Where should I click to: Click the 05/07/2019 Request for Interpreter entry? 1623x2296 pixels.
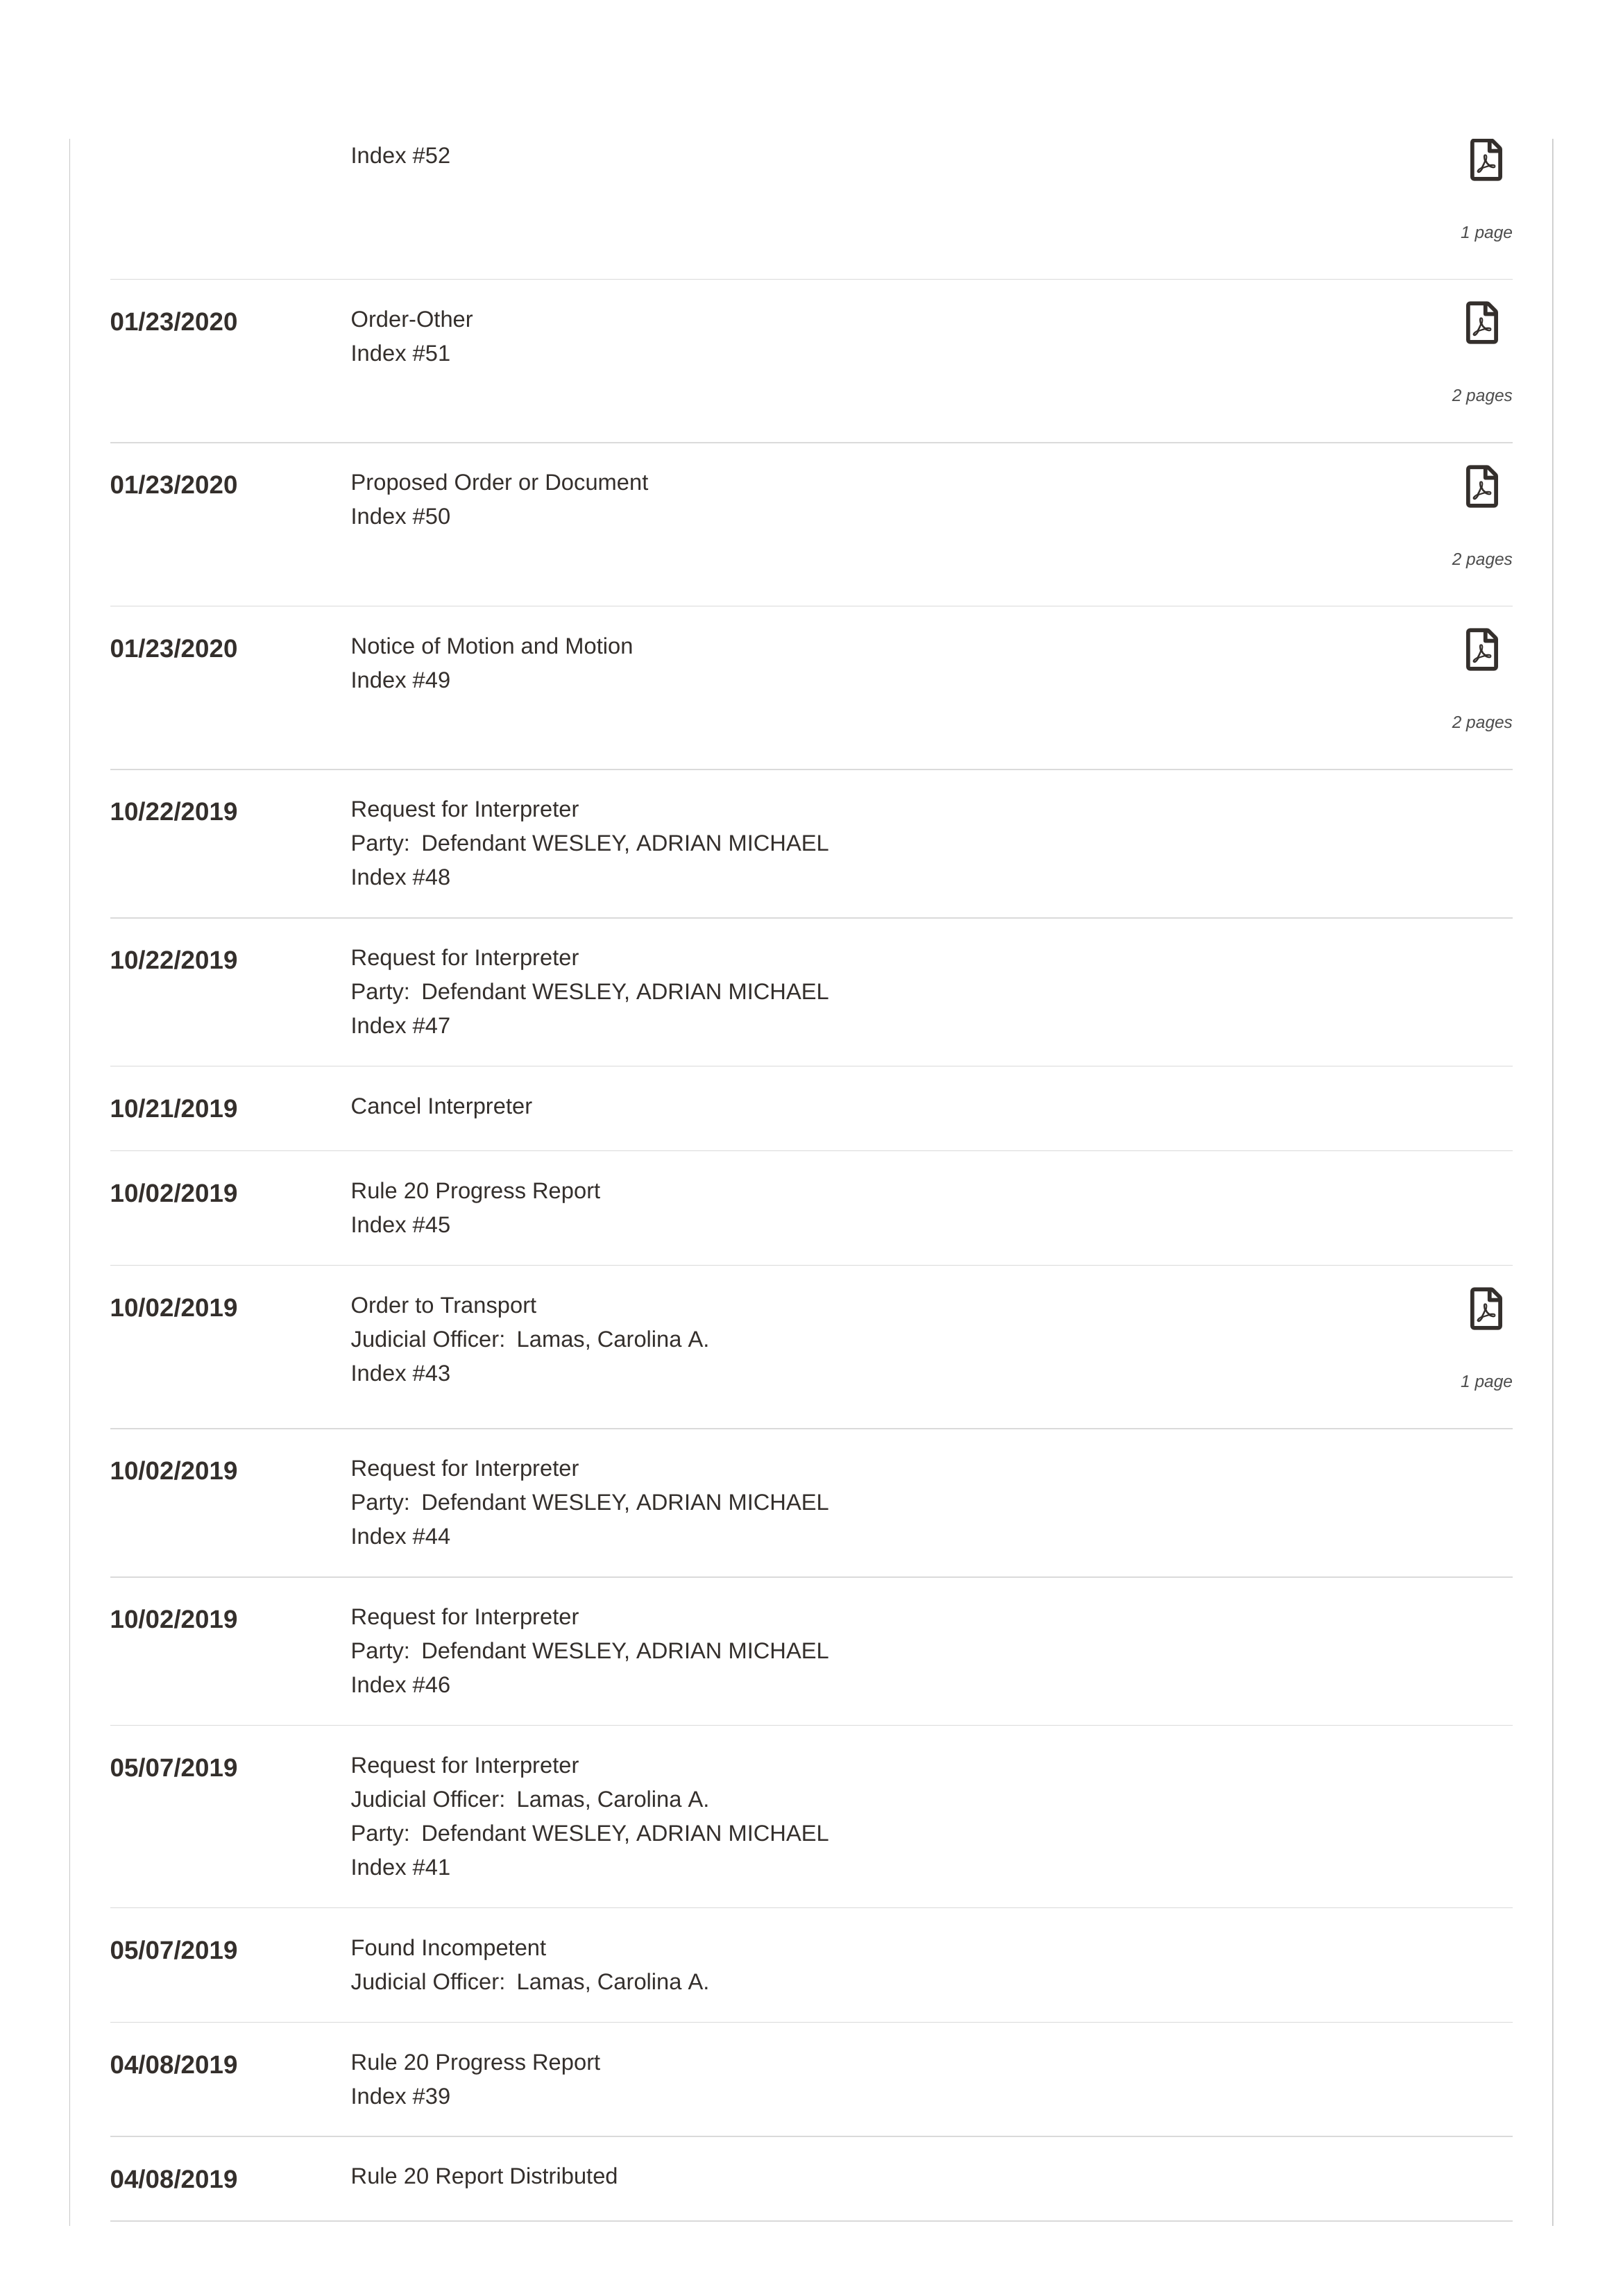(x=811, y=1816)
